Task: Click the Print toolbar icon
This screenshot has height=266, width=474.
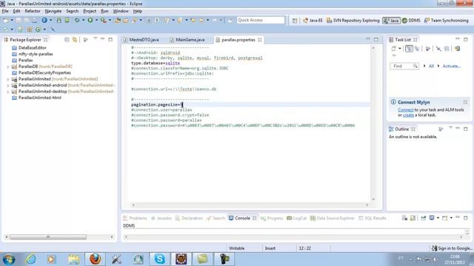Action: point(35,21)
